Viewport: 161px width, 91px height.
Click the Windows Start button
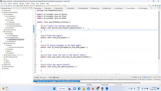pos(54,88)
